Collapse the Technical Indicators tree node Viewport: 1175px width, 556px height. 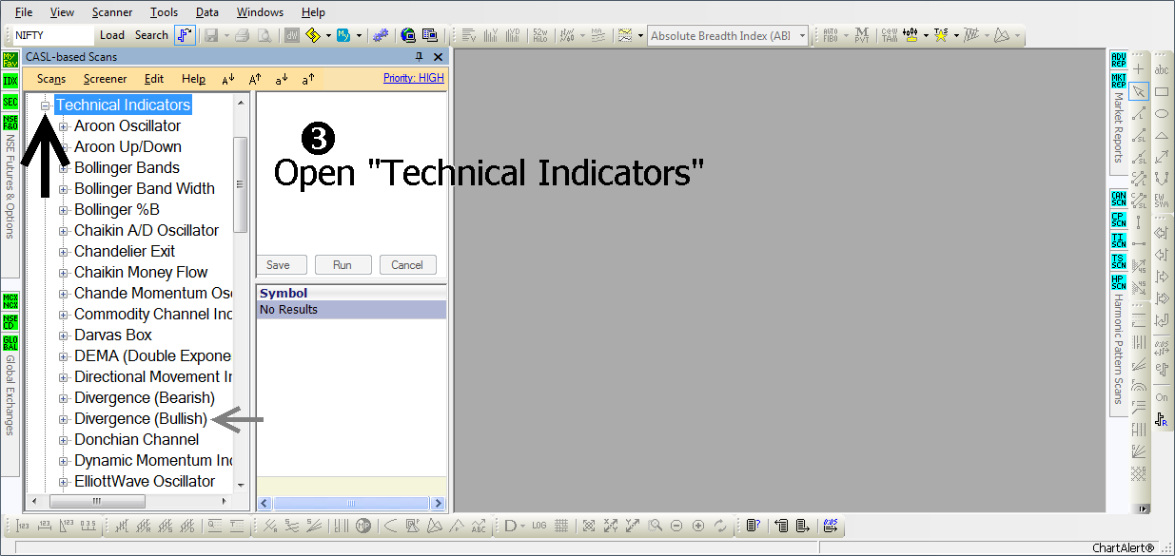45,105
